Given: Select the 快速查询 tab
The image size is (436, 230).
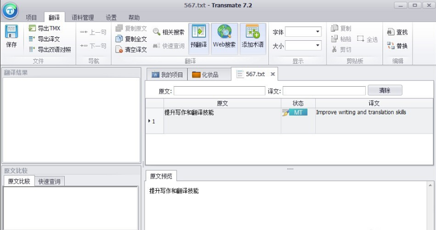Looking at the screenshot, I should coord(50,181).
